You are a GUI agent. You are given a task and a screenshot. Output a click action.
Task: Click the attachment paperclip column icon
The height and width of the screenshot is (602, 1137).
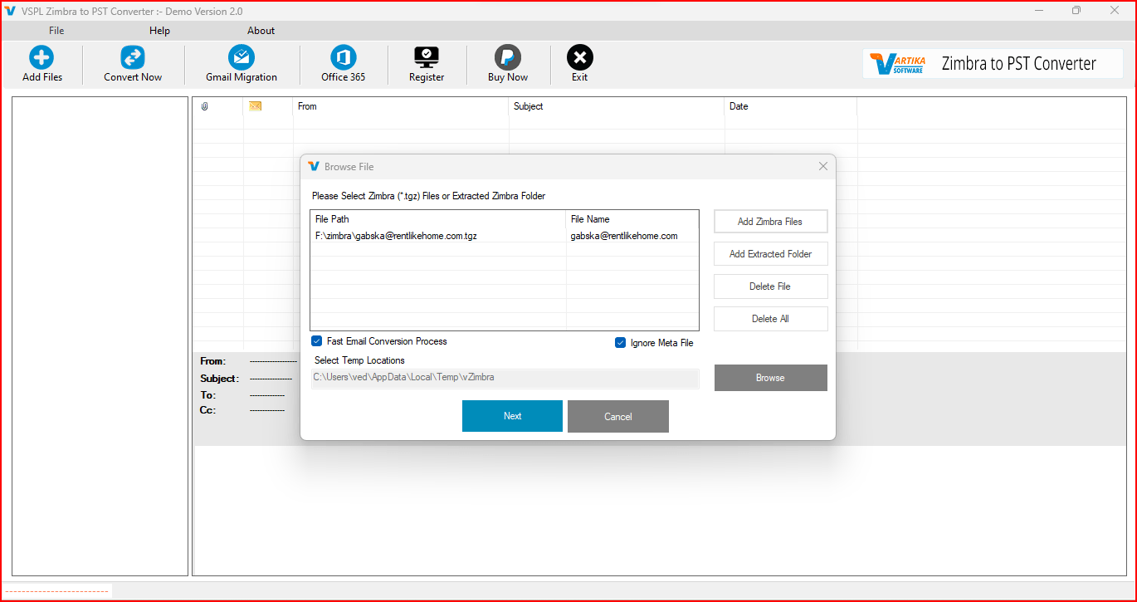click(205, 106)
